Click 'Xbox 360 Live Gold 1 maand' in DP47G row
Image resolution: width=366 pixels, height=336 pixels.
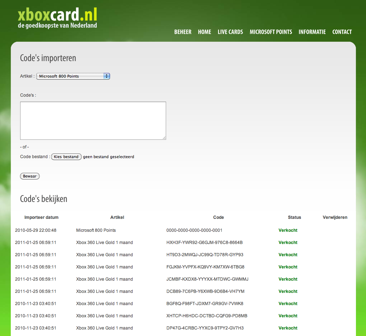[x=105, y=328]
